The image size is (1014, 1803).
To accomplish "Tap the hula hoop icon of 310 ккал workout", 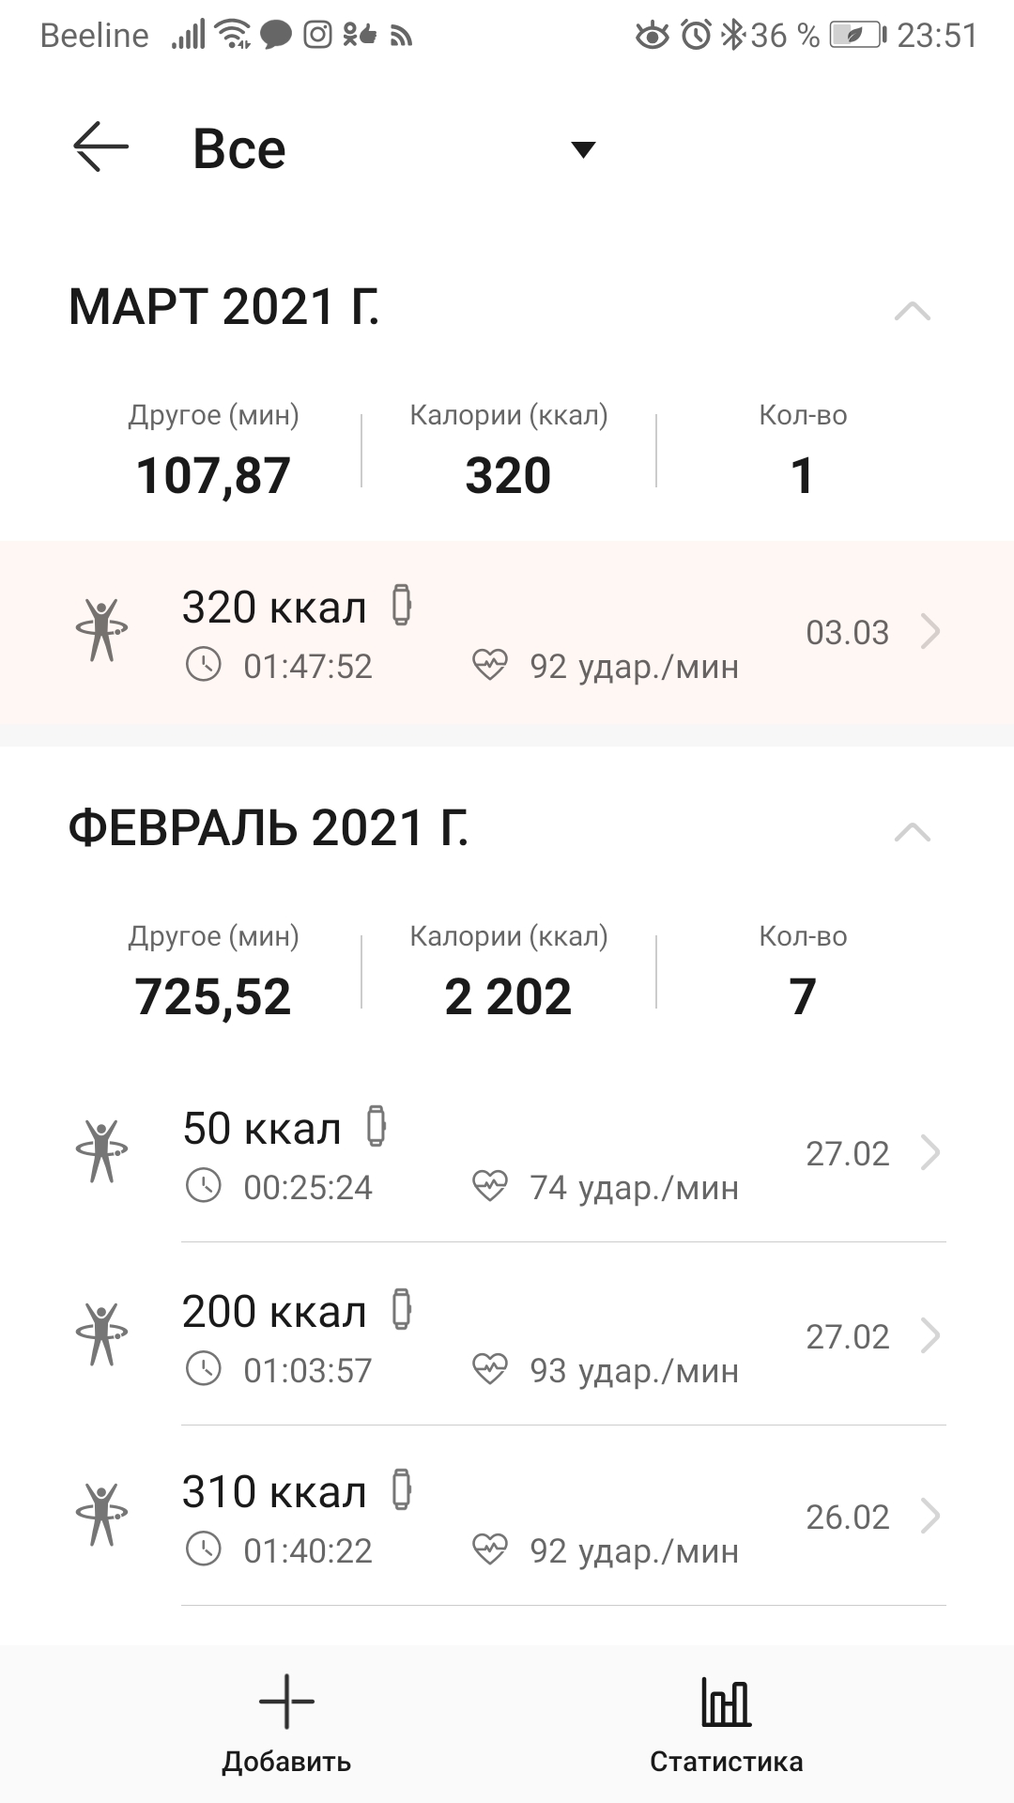I will pos(101,1514).
